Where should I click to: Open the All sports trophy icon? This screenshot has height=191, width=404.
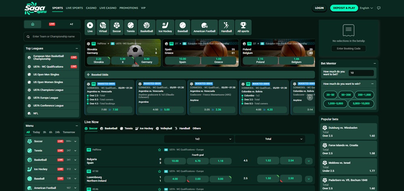point(243,27)
